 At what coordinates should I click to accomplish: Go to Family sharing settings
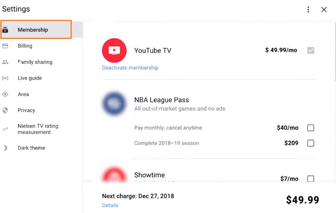tap(42, 62)
